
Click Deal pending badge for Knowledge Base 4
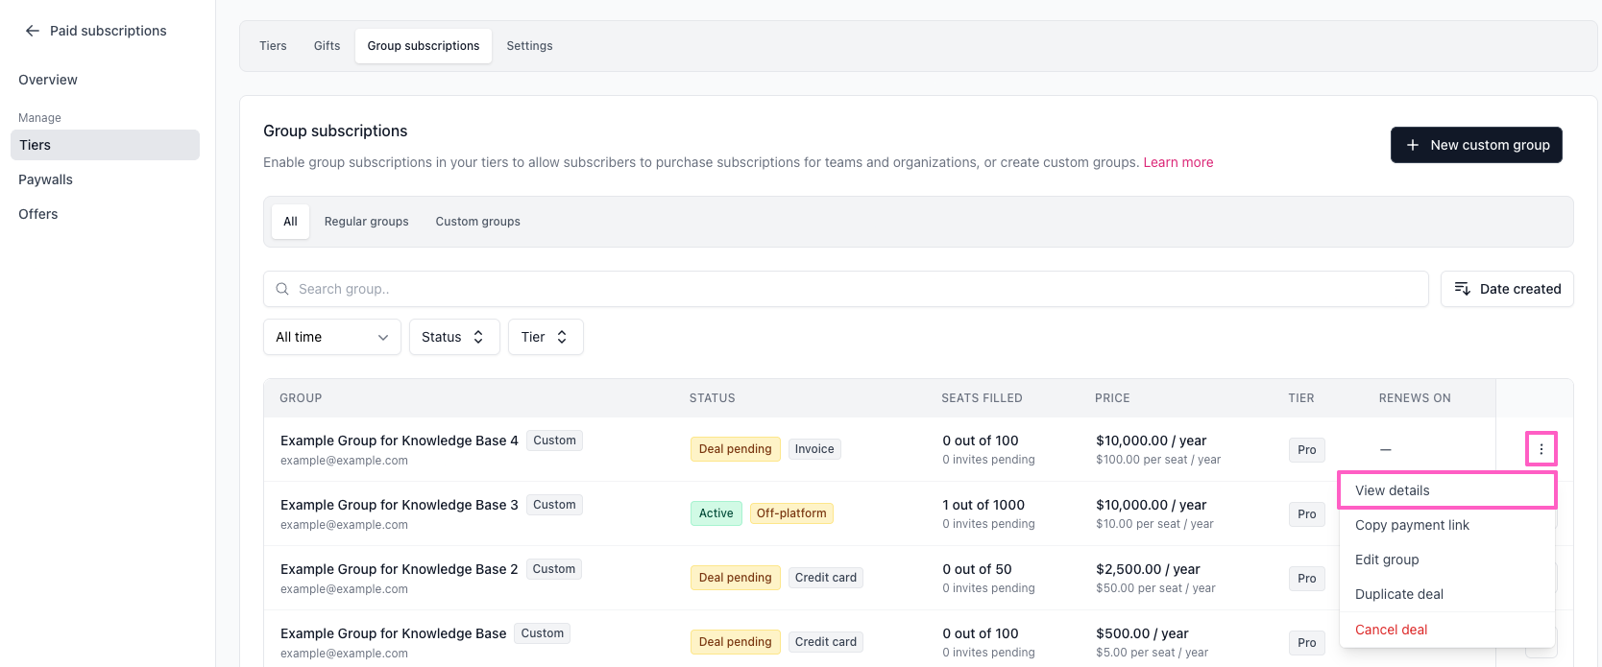coord(736,449)
